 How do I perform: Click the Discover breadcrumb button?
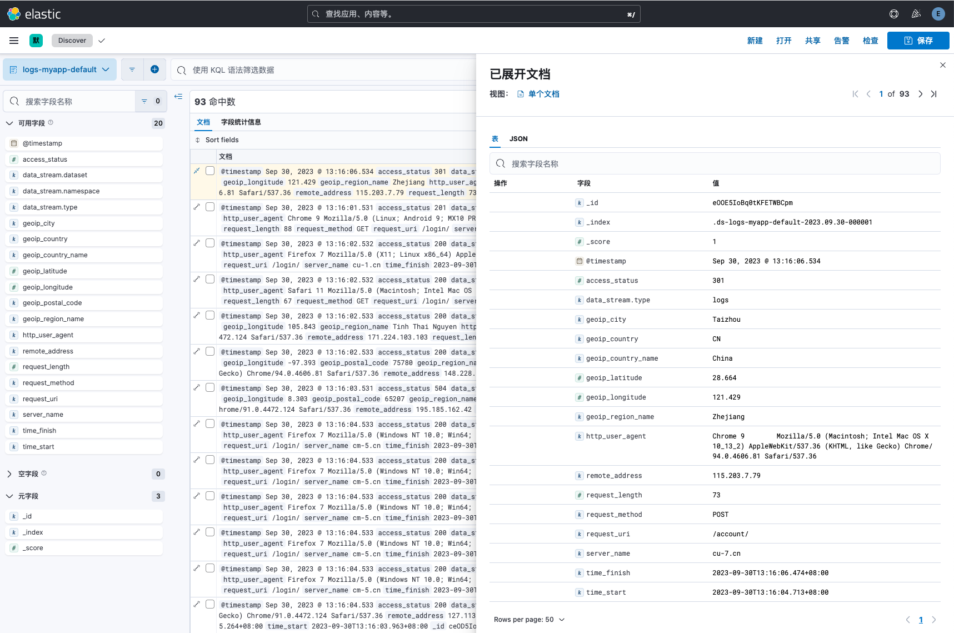pyautogui.click(x=72, y=41)
